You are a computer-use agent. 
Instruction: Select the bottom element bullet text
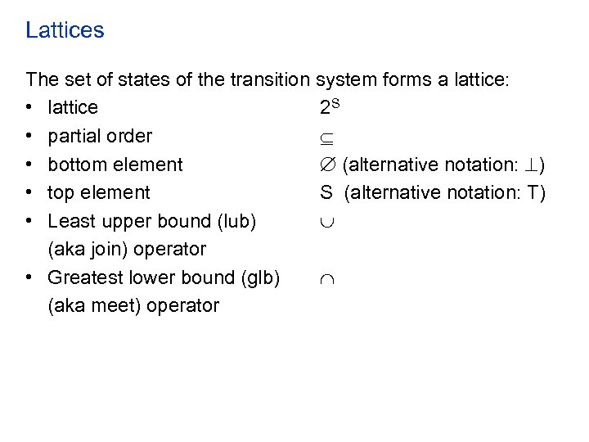115,165
